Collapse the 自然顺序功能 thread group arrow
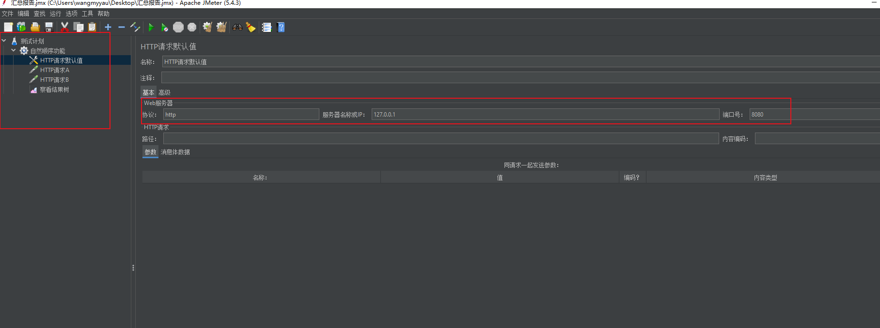Screen dimensions: 880x328 click(14, 51)
